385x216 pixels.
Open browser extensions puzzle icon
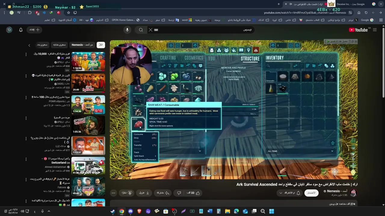30,13
